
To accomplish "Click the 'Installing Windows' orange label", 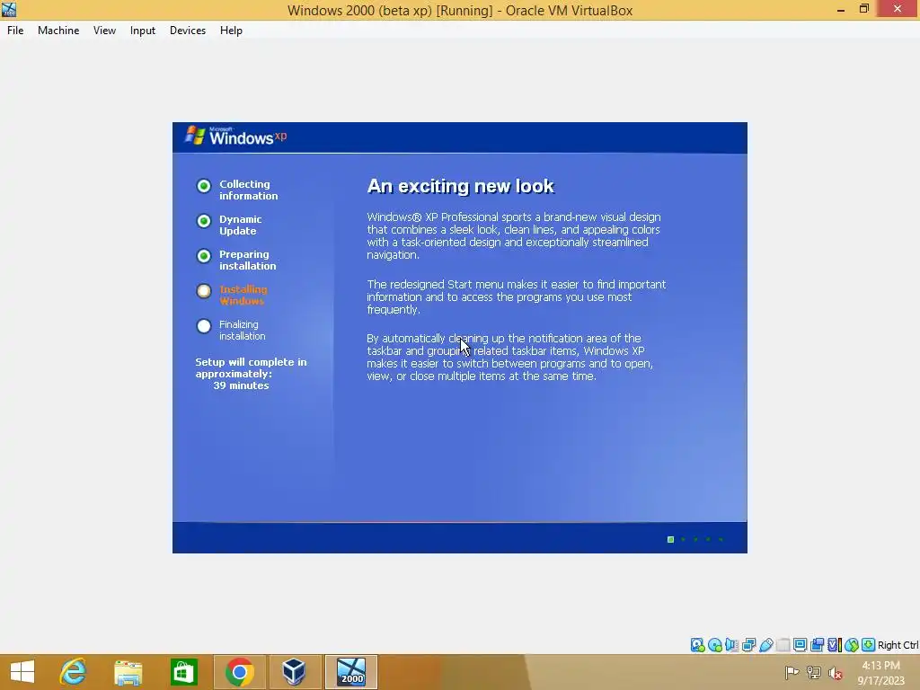I will tap(243, 295).
